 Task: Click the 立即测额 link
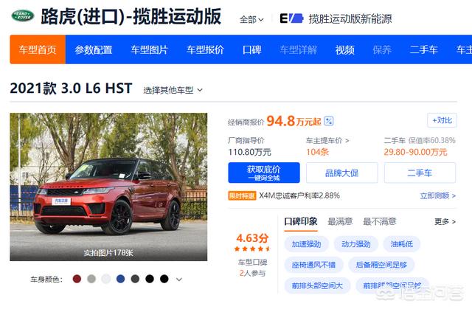coord(437,196)
